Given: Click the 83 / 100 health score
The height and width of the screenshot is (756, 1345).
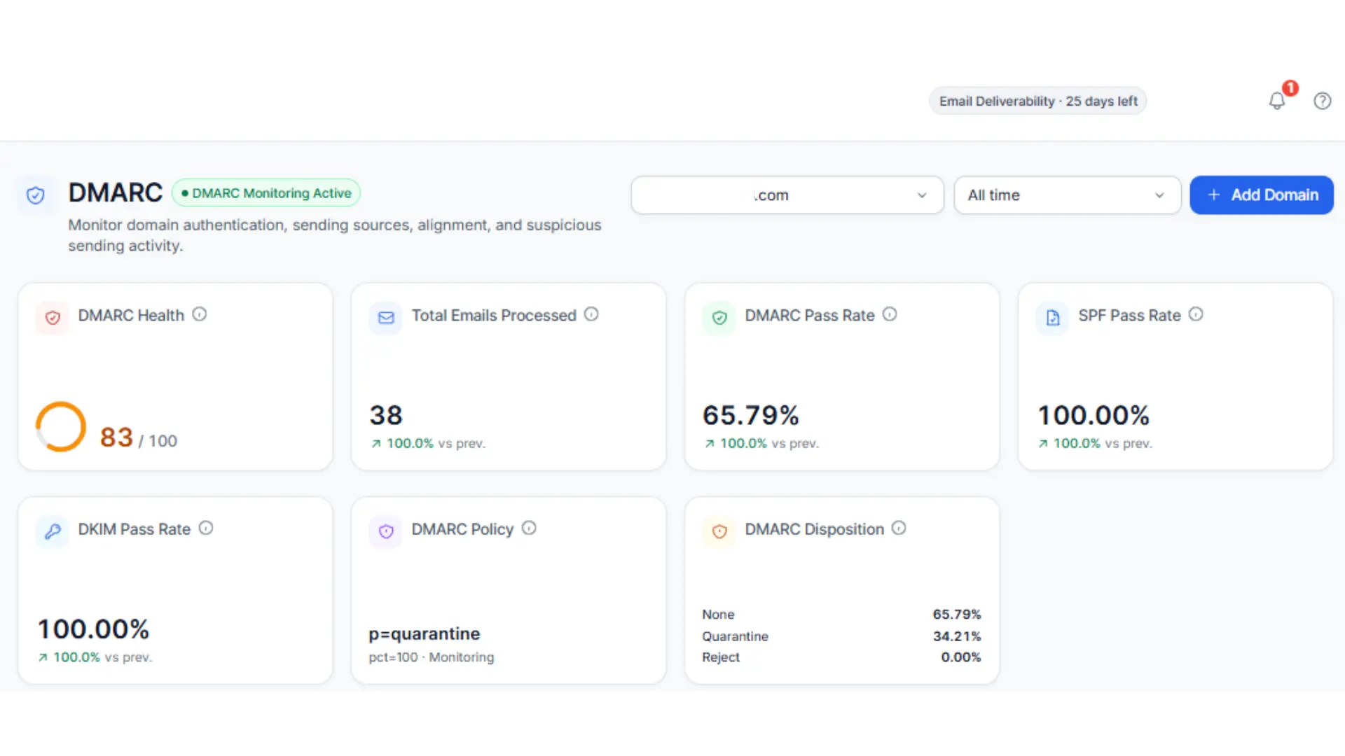Looking at the screenshot, I should [139, 438].
